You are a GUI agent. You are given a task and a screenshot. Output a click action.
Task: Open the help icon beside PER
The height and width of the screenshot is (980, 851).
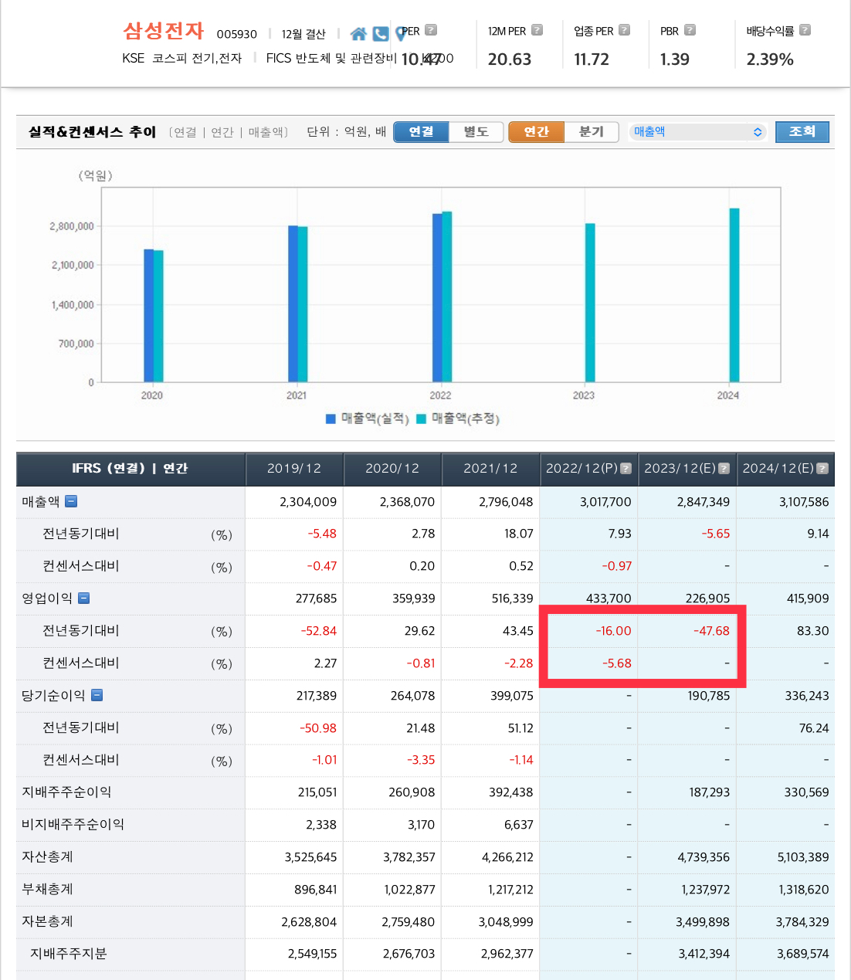pos(431,30)
